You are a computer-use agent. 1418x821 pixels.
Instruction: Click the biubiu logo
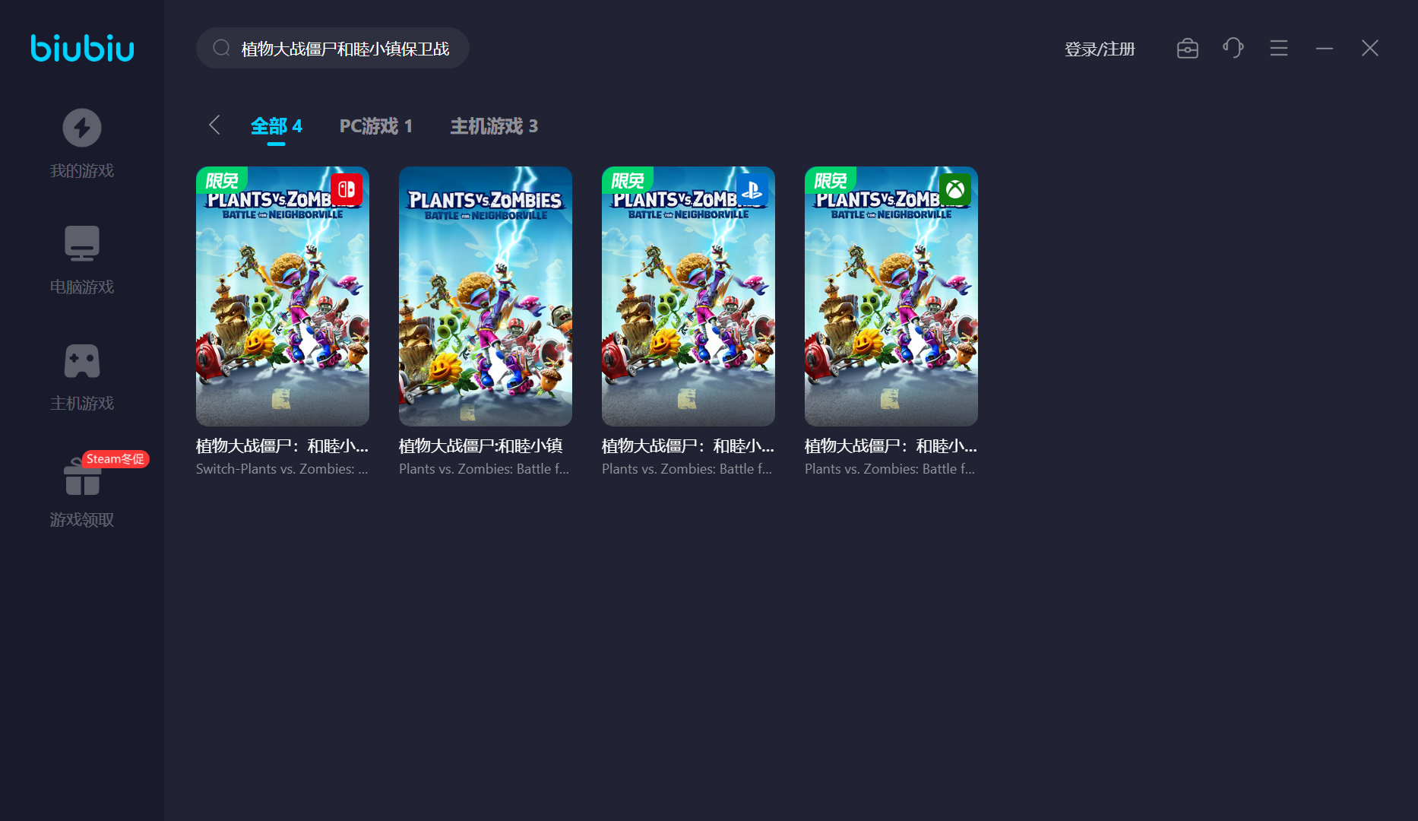tap(82, 48)
